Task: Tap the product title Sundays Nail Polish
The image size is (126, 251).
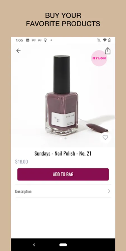Action: pyautogui.click(x=63, y=153)
